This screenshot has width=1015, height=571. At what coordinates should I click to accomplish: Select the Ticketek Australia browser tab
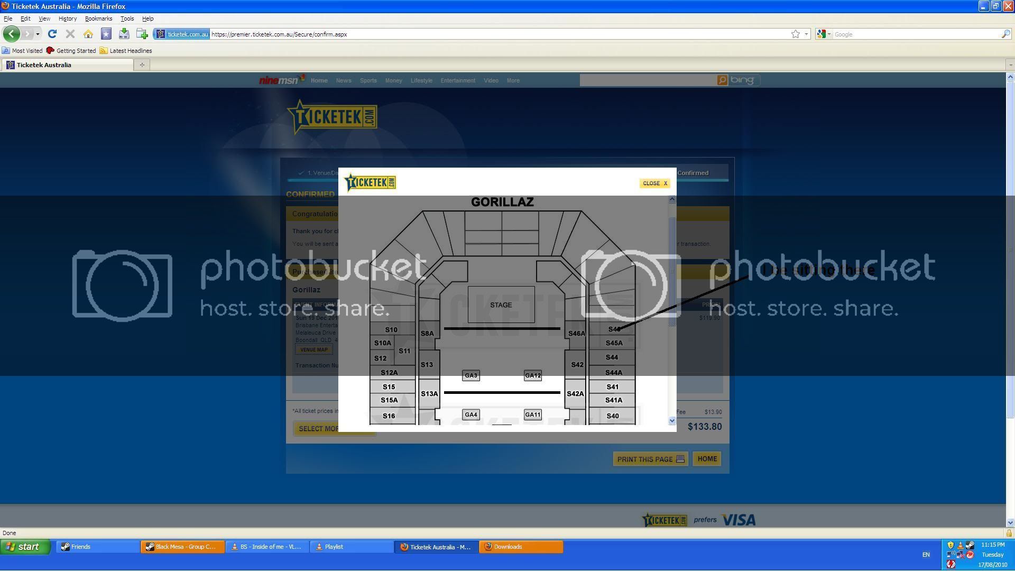click(67, 65)
